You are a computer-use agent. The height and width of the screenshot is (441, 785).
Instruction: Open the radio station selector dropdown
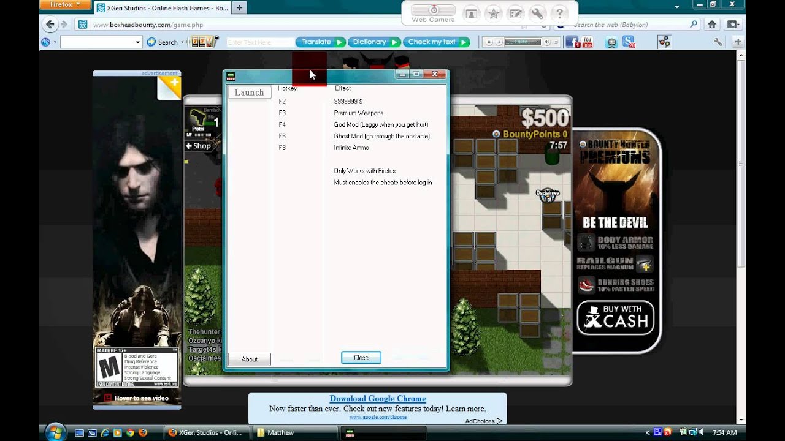tap(538, 42)
